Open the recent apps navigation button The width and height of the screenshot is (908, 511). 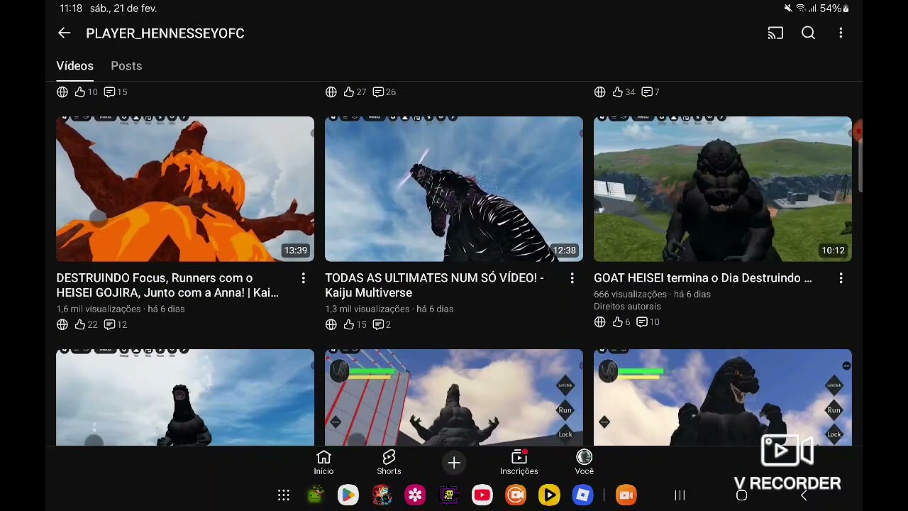click(x=680, y=495)
